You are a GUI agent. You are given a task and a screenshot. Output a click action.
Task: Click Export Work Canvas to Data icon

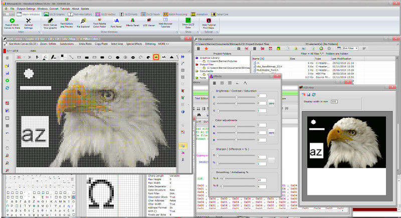(13, 20)
